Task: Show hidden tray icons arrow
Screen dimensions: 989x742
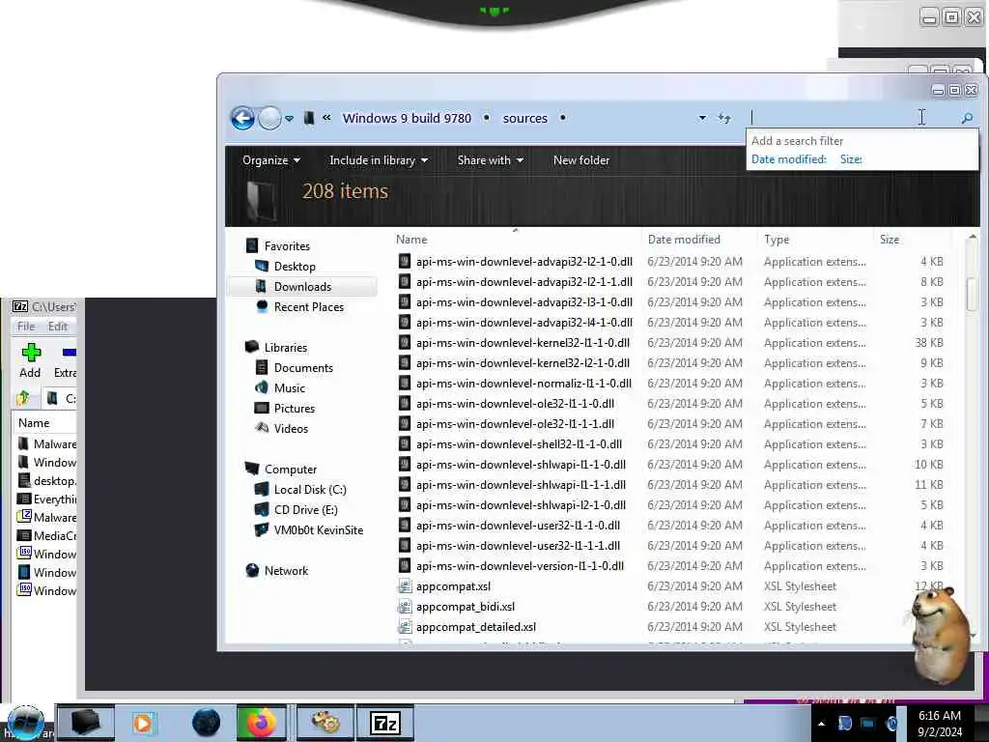Action: 821,724
